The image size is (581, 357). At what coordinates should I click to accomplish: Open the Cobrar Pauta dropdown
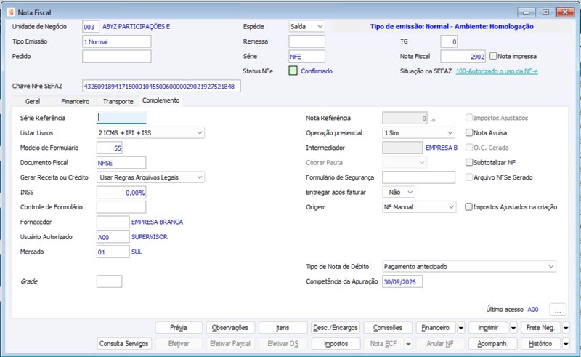(405, 162)
